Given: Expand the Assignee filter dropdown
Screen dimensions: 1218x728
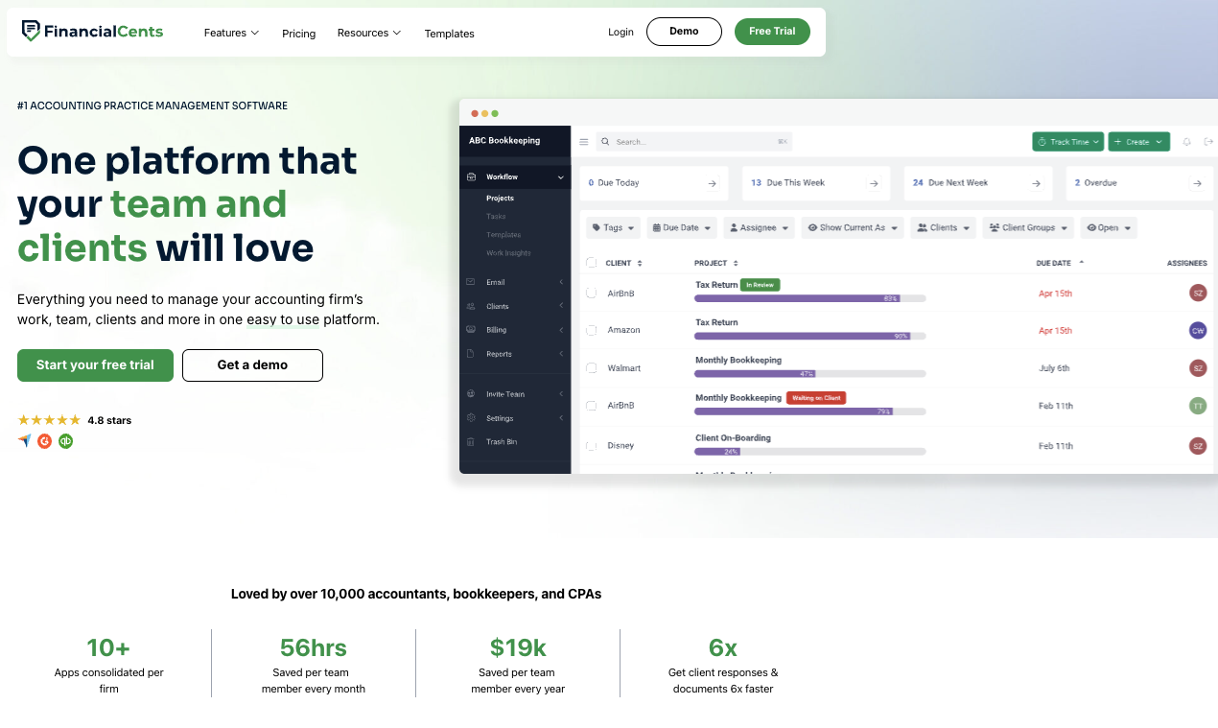Looking at the screenshot, I should tap(759, 227).
